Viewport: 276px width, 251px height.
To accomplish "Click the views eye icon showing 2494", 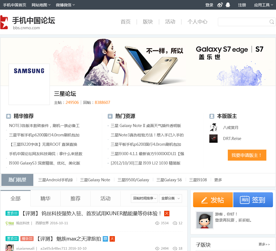I will 157,249.
